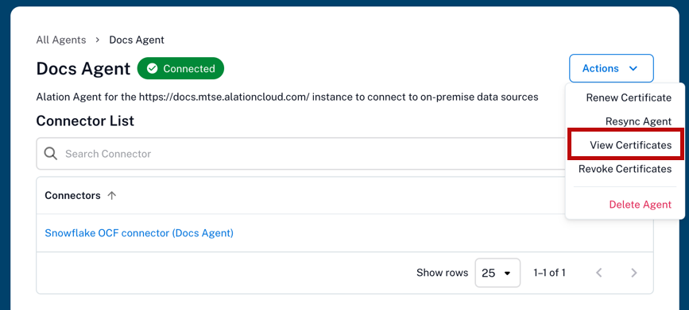Viewport: 689px width, 310px height.
Task: Select Renew Certificate from the menu
Action: coord(629,98)
